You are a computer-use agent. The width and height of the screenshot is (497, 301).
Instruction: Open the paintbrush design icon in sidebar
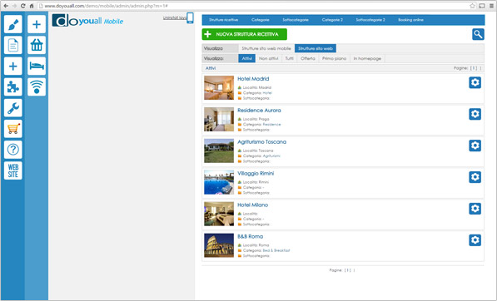[x=13, y=24]
